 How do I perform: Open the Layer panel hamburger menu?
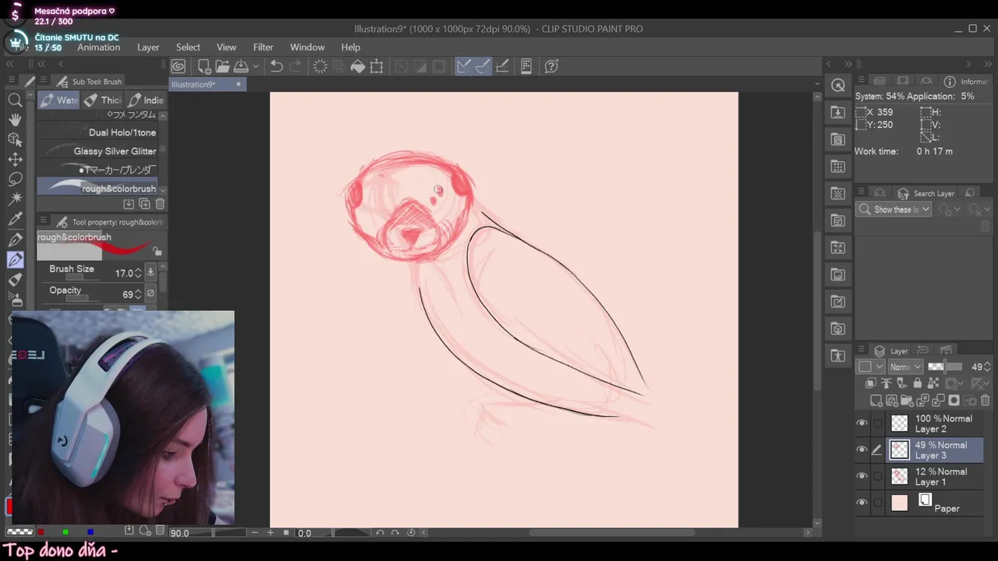click(x=862, y=351)
